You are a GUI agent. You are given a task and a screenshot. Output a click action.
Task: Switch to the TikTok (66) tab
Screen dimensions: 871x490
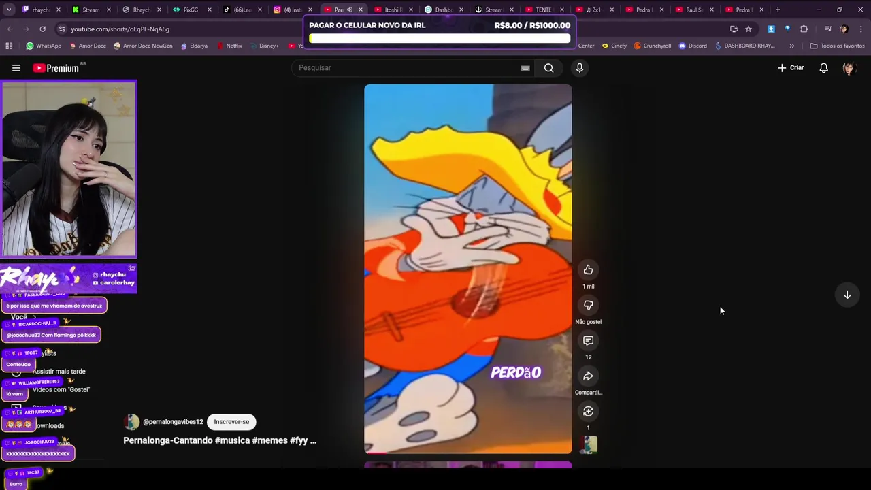[242, 10]
